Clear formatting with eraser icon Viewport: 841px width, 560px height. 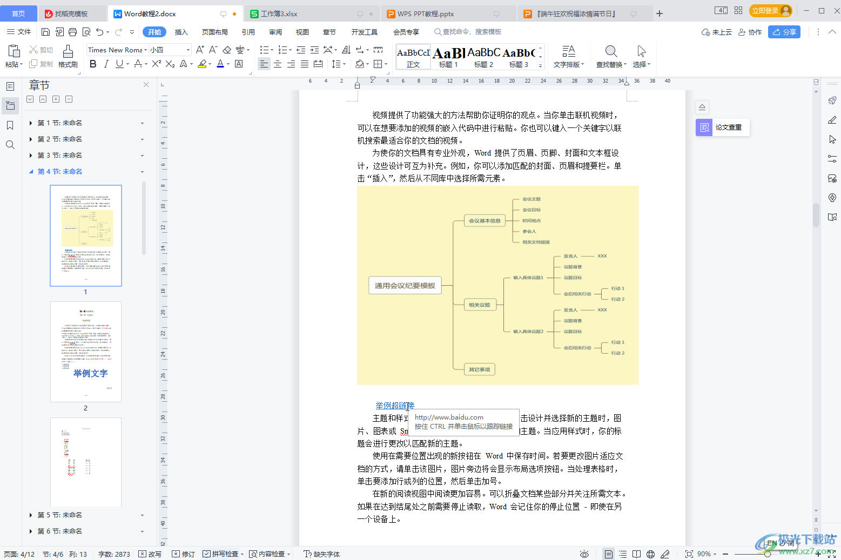(x=227, y=50)
